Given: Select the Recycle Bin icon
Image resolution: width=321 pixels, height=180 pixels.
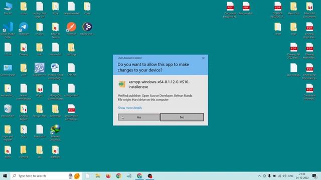Looking at the screenshot, I should pos(8,111).
